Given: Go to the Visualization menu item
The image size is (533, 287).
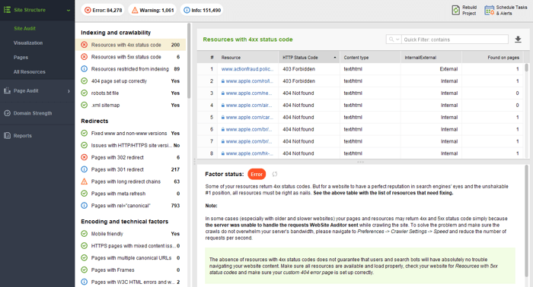Looking at the screenshot, I should pyautogui.click(x=28, y=43).
